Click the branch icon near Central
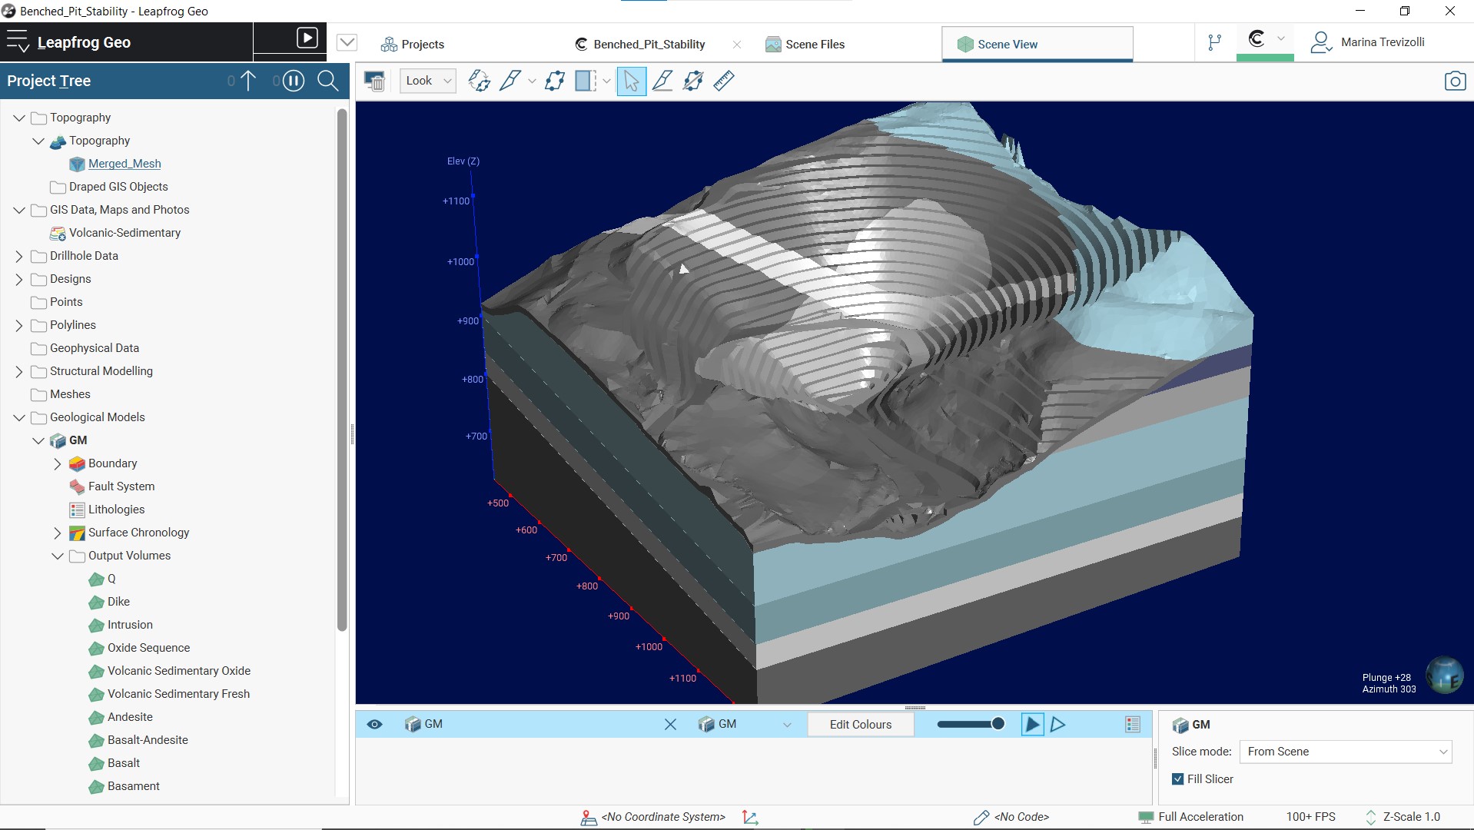This screenshot has width=1474, height=830. [x=1214, y=43]
